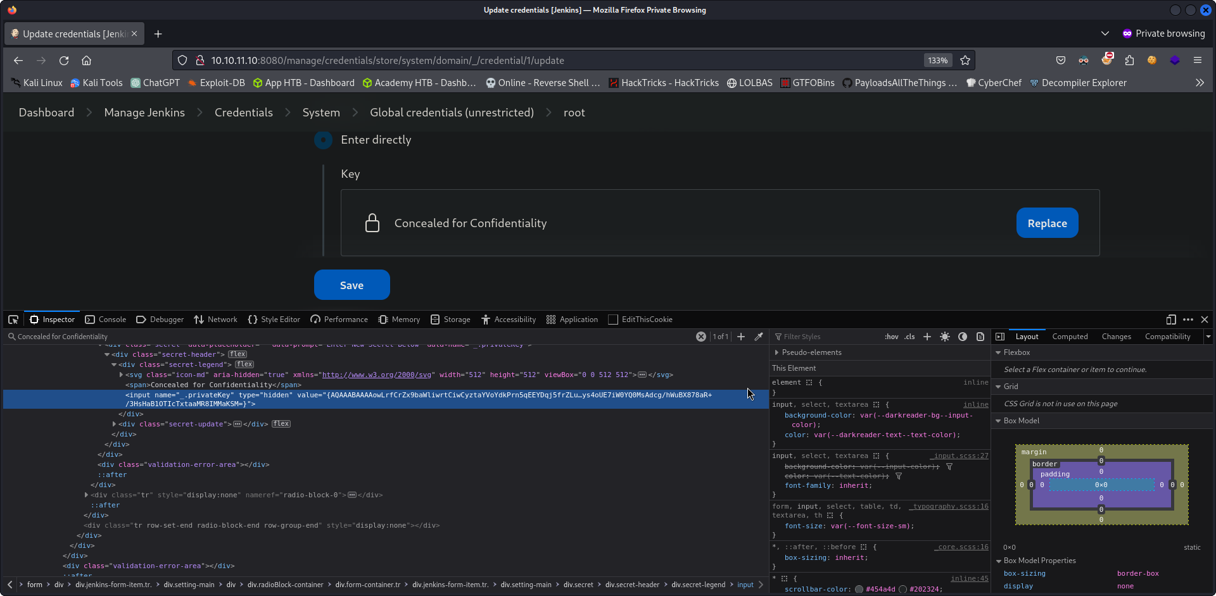Pick a color with eyedropper tool
Viewport: 1216px width, 596px height.
click(759, 337)
